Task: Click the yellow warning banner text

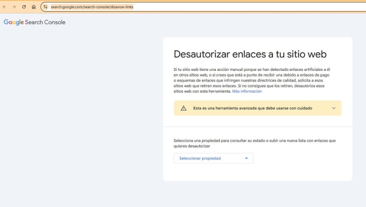Action: point(252,108)
